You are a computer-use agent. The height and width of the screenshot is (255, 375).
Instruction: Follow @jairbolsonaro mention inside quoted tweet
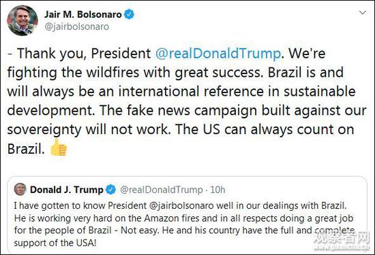pos(181,205)
